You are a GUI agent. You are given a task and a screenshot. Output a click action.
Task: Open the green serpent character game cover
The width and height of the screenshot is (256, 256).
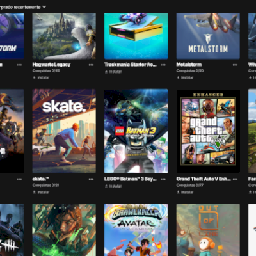tap(64, 230)
